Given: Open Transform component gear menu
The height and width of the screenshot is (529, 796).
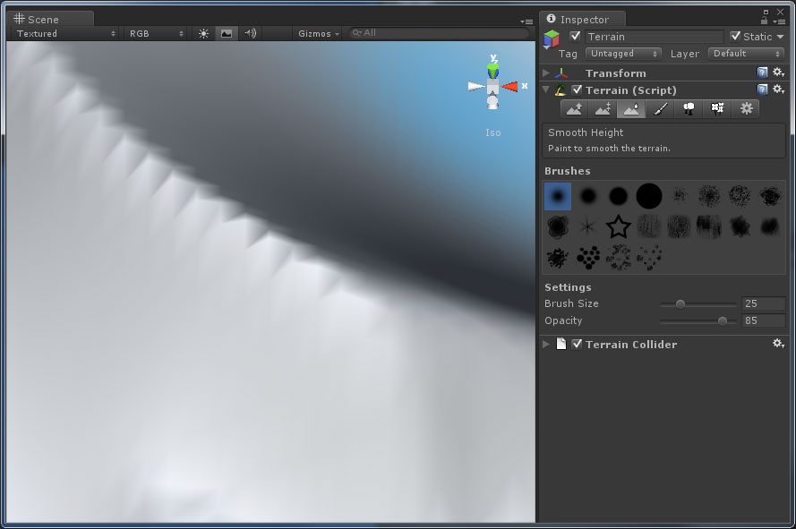Looking at the screenshot, I should click(x=778, y=73).
